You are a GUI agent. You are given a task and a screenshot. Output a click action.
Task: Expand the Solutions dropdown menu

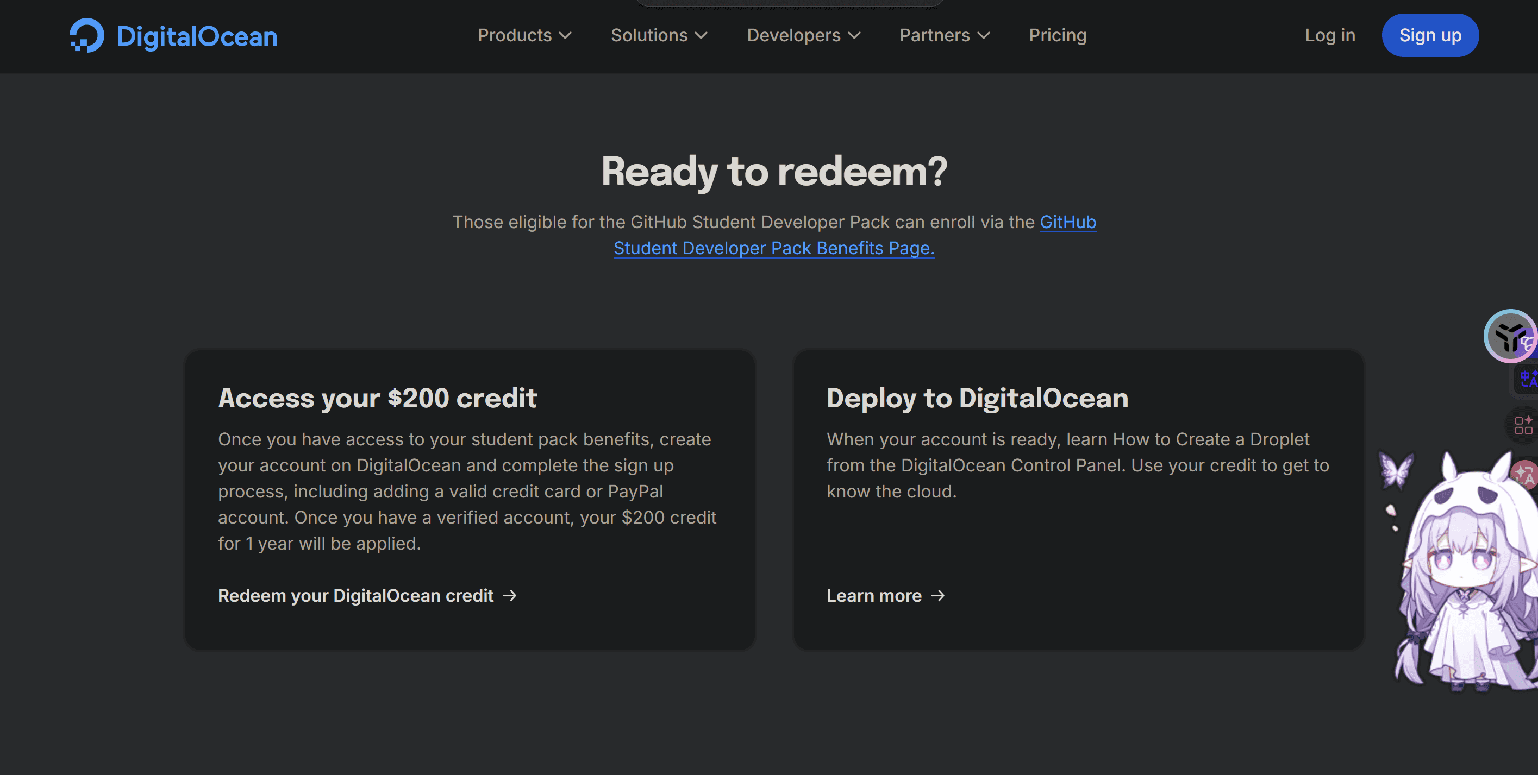point(659,35)
